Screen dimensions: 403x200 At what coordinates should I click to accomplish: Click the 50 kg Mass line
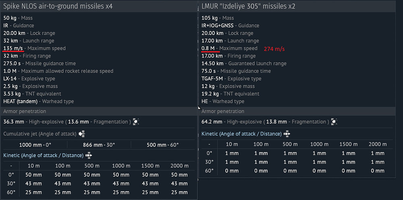click(18, 18)
